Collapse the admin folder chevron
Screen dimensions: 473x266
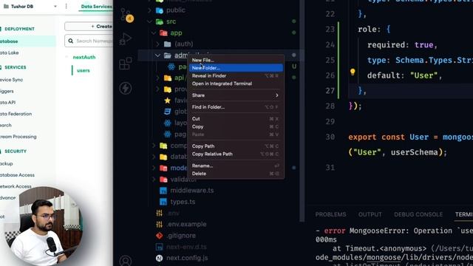click(x=157, y=55)
